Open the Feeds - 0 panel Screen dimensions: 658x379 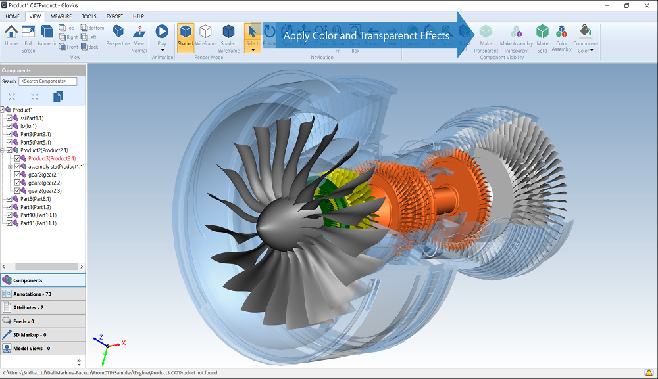[43, 321]
